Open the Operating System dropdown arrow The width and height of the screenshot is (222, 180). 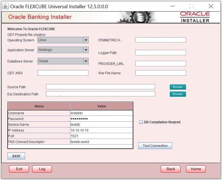pos(86,40)
